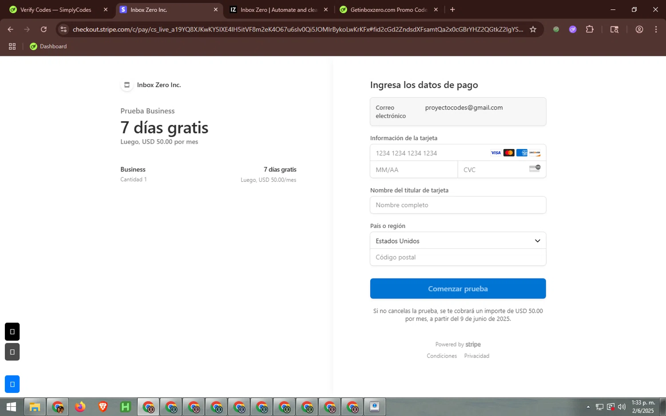This screenshot has width=666, height=416.
Task: Bookmark this page with the star icon
Action: coord(533,29)
